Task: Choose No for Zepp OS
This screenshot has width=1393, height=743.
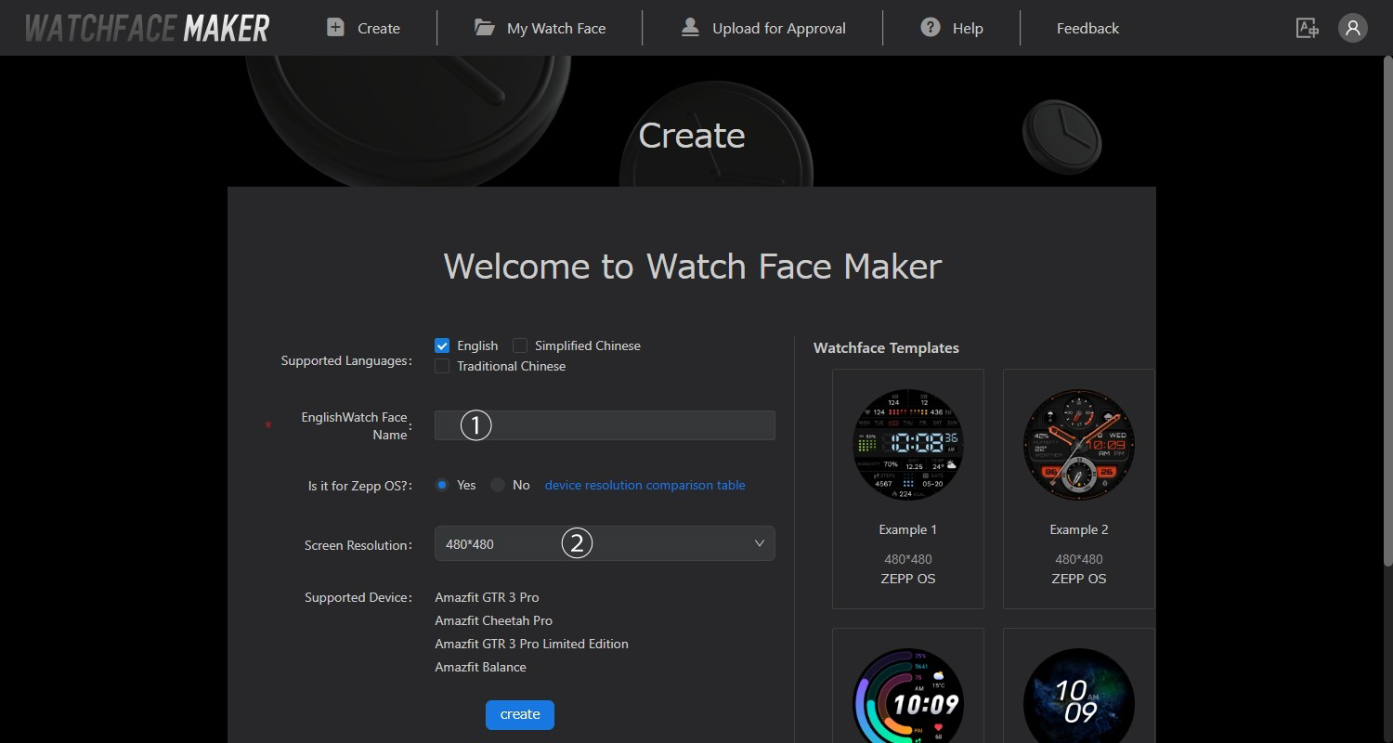Action: 498,485
